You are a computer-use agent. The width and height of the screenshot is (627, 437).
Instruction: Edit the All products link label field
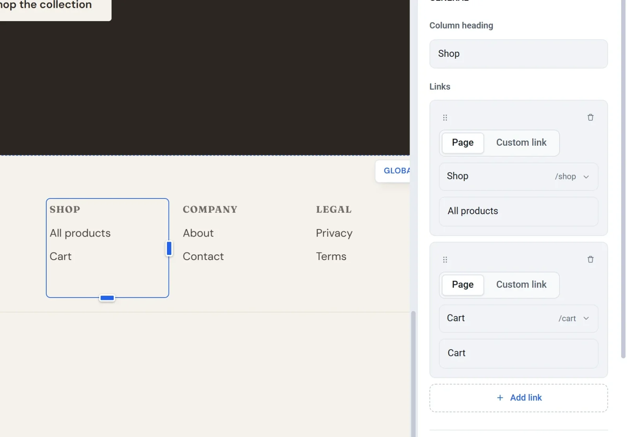518,211
